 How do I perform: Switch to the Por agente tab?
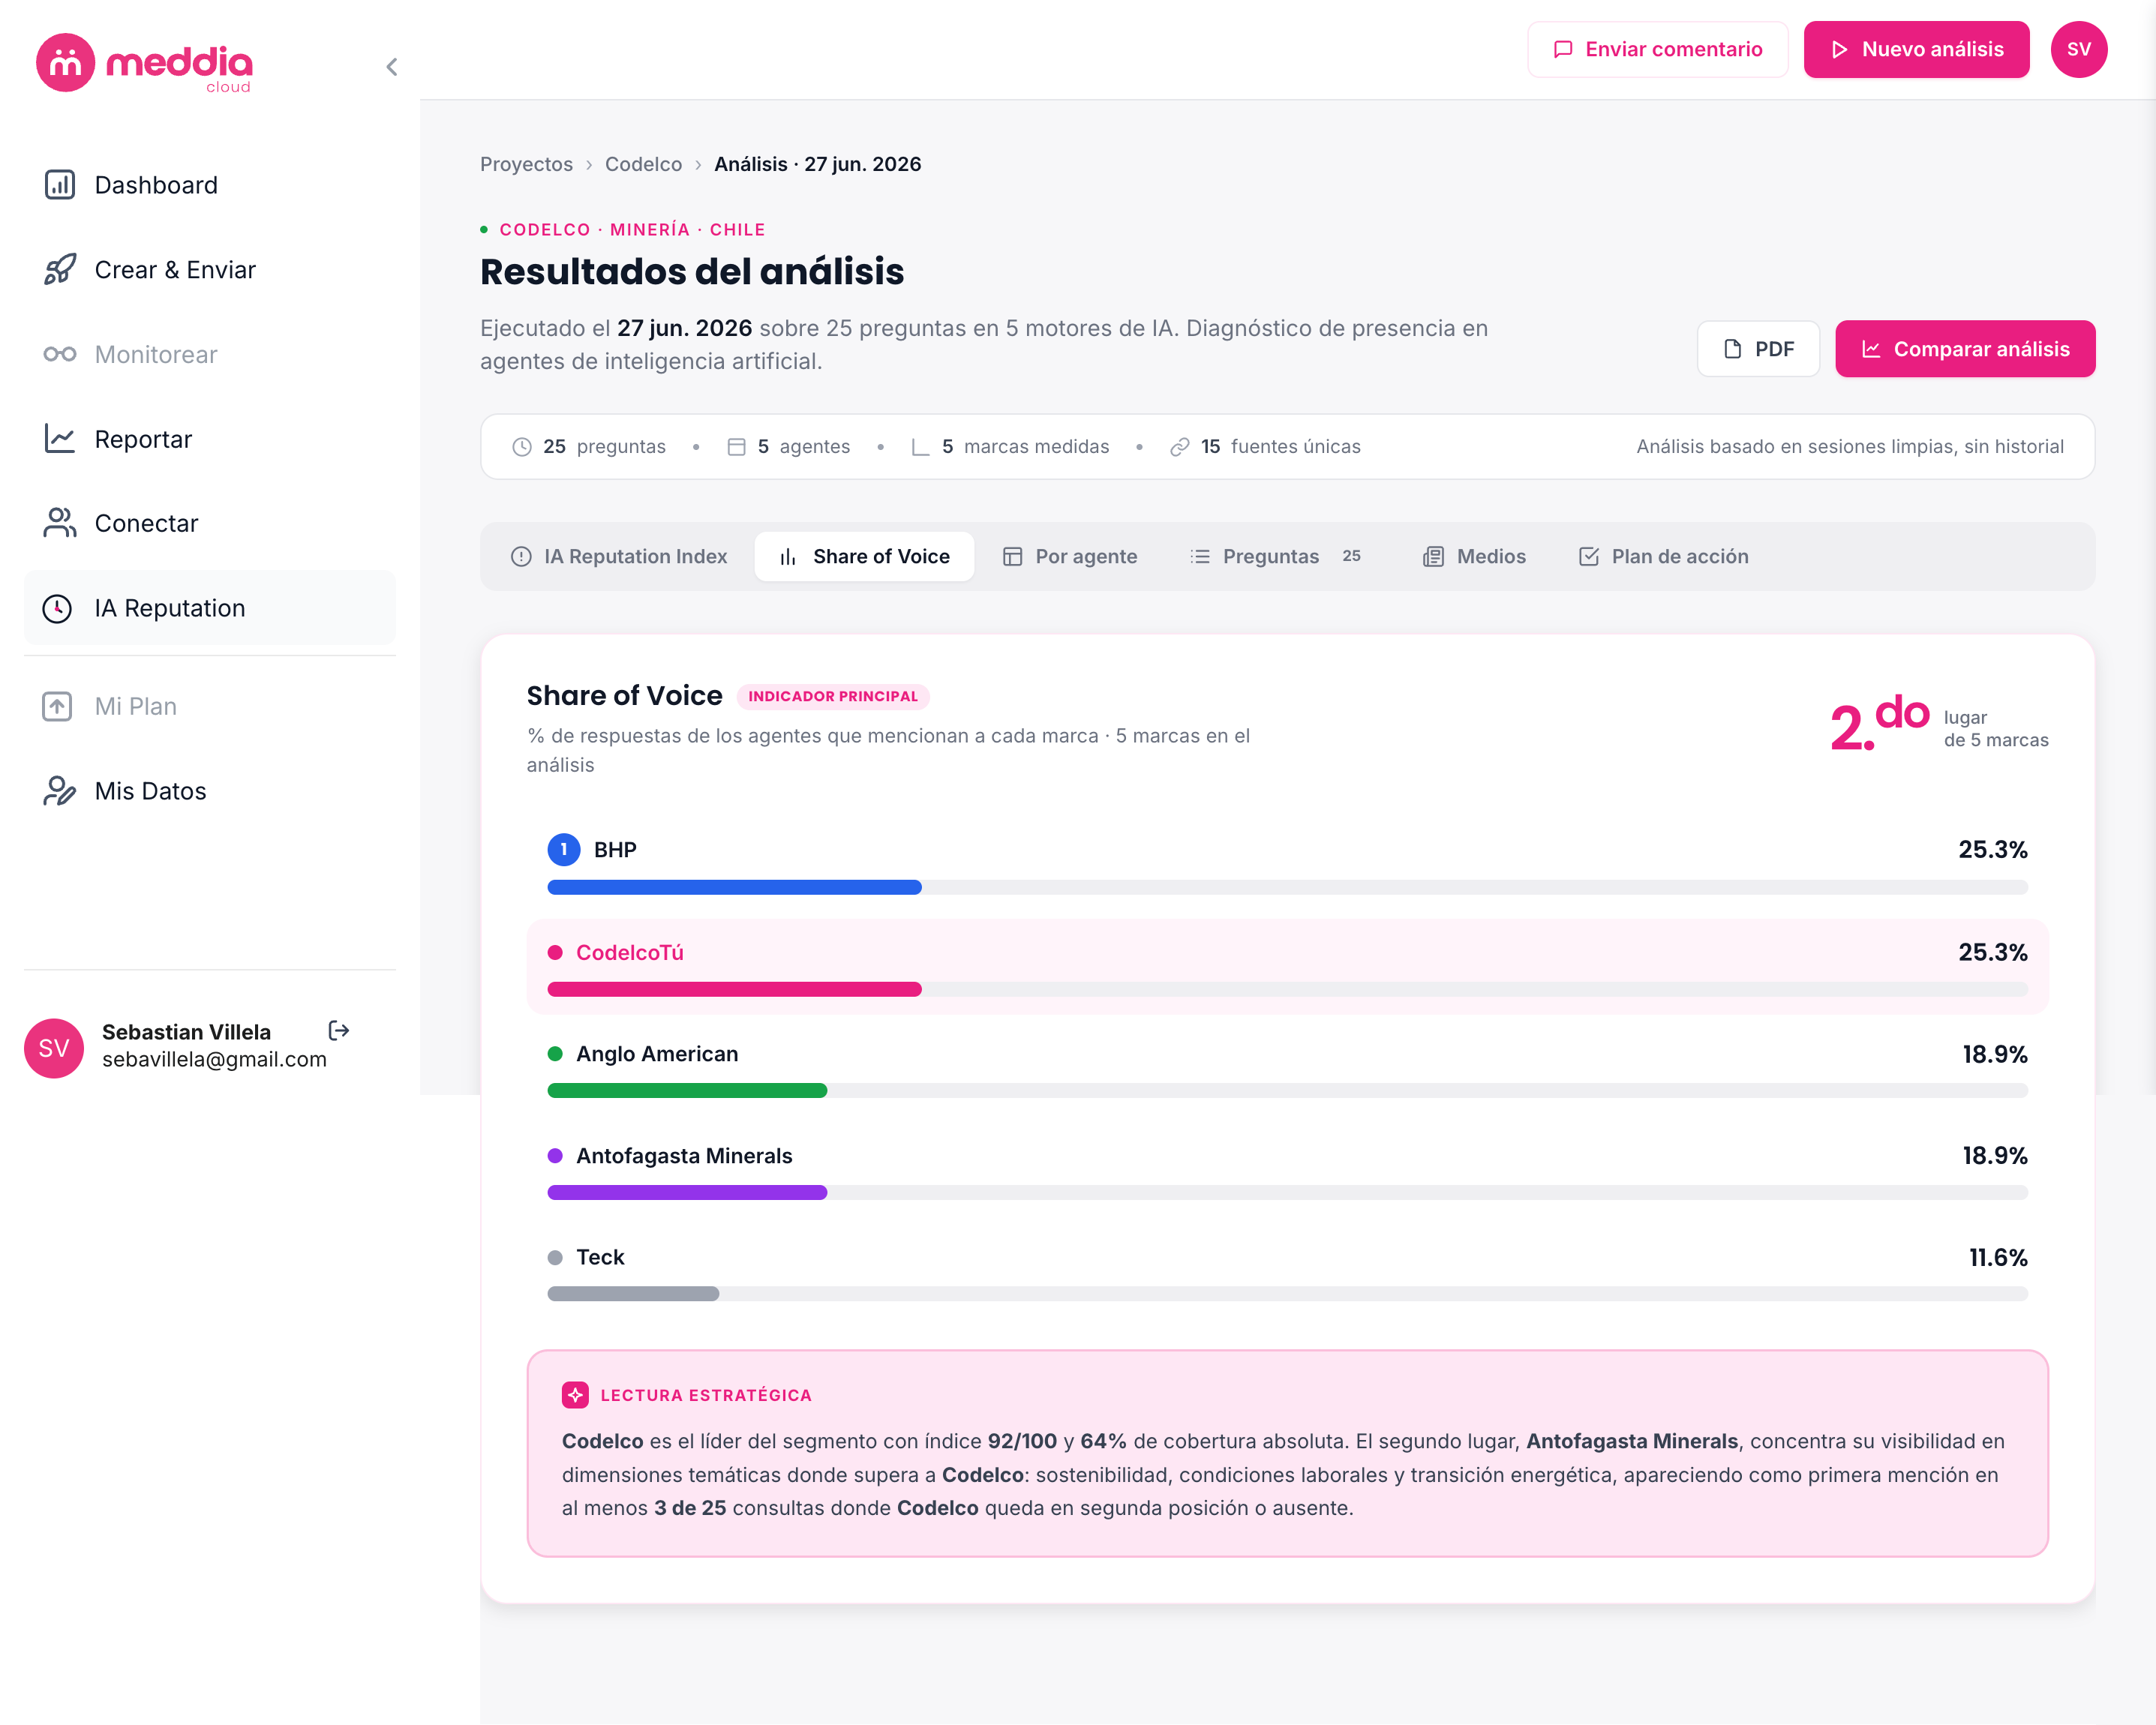point(1070,556)
